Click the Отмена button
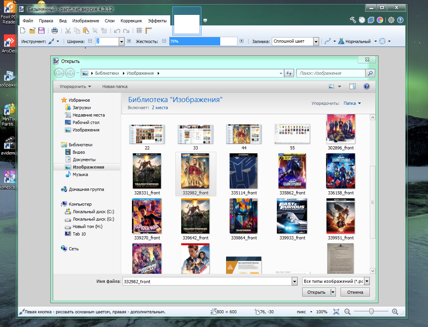Screen dimensions: 428x327 pos(355,292)
